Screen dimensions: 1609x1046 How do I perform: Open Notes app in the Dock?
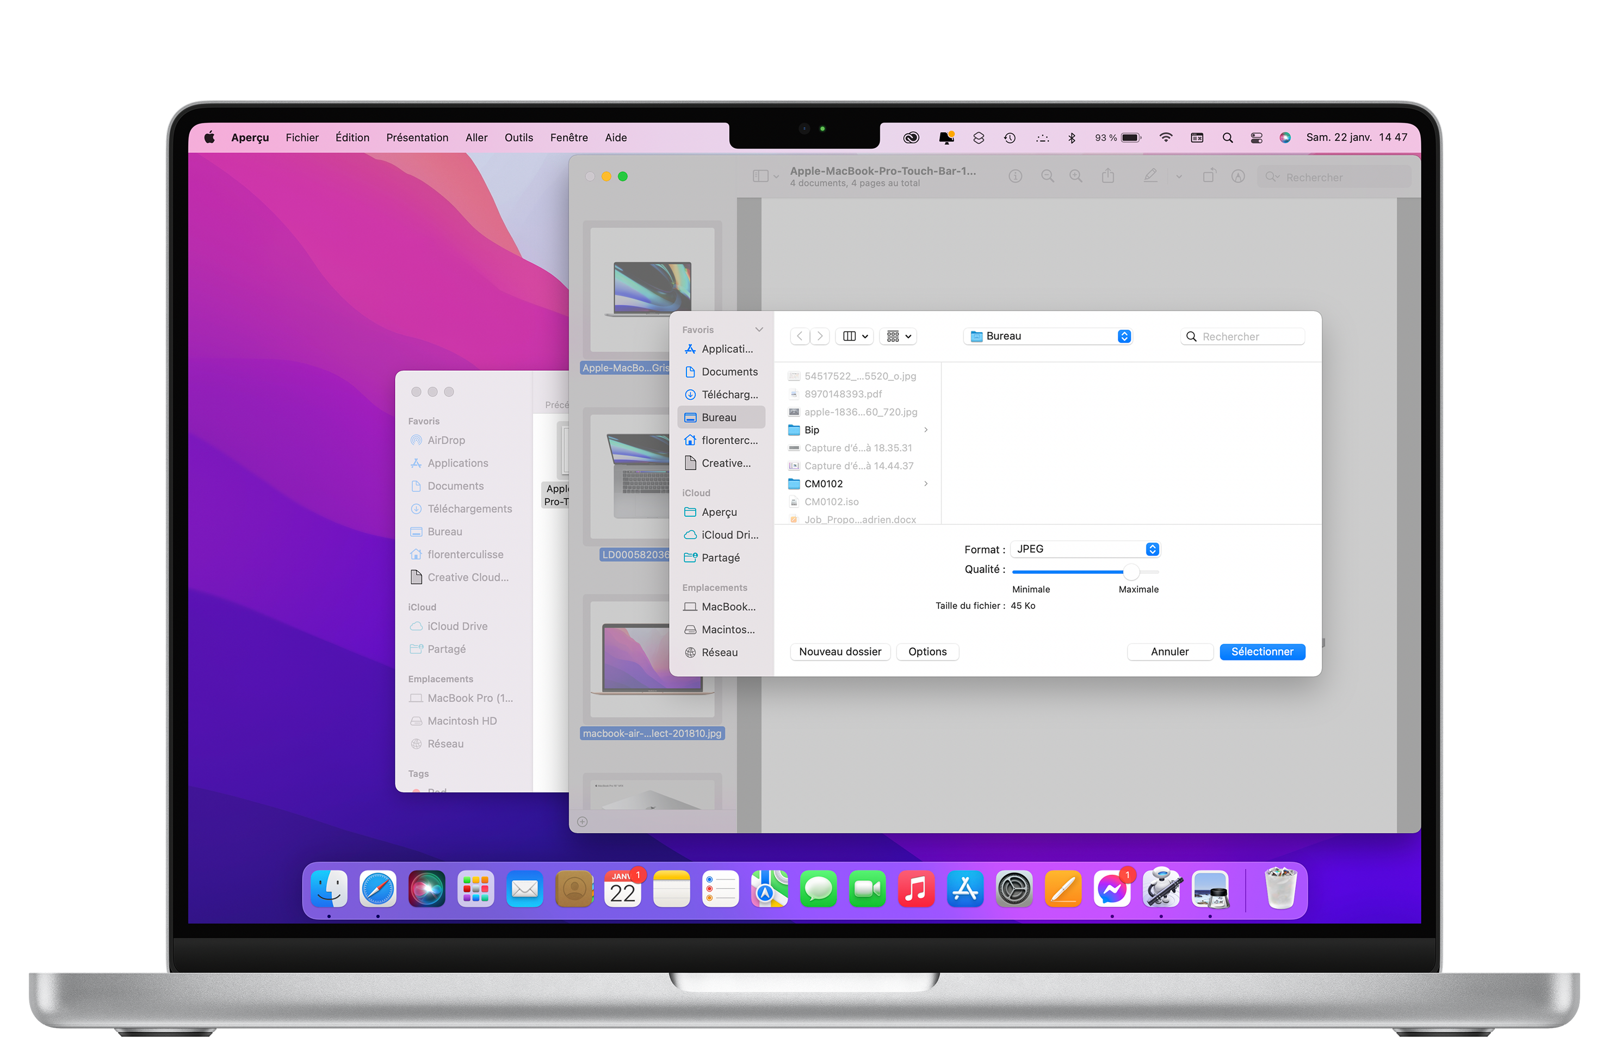[671, 889]
